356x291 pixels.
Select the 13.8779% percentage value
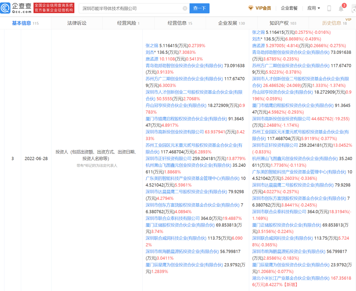click(236, 159)
